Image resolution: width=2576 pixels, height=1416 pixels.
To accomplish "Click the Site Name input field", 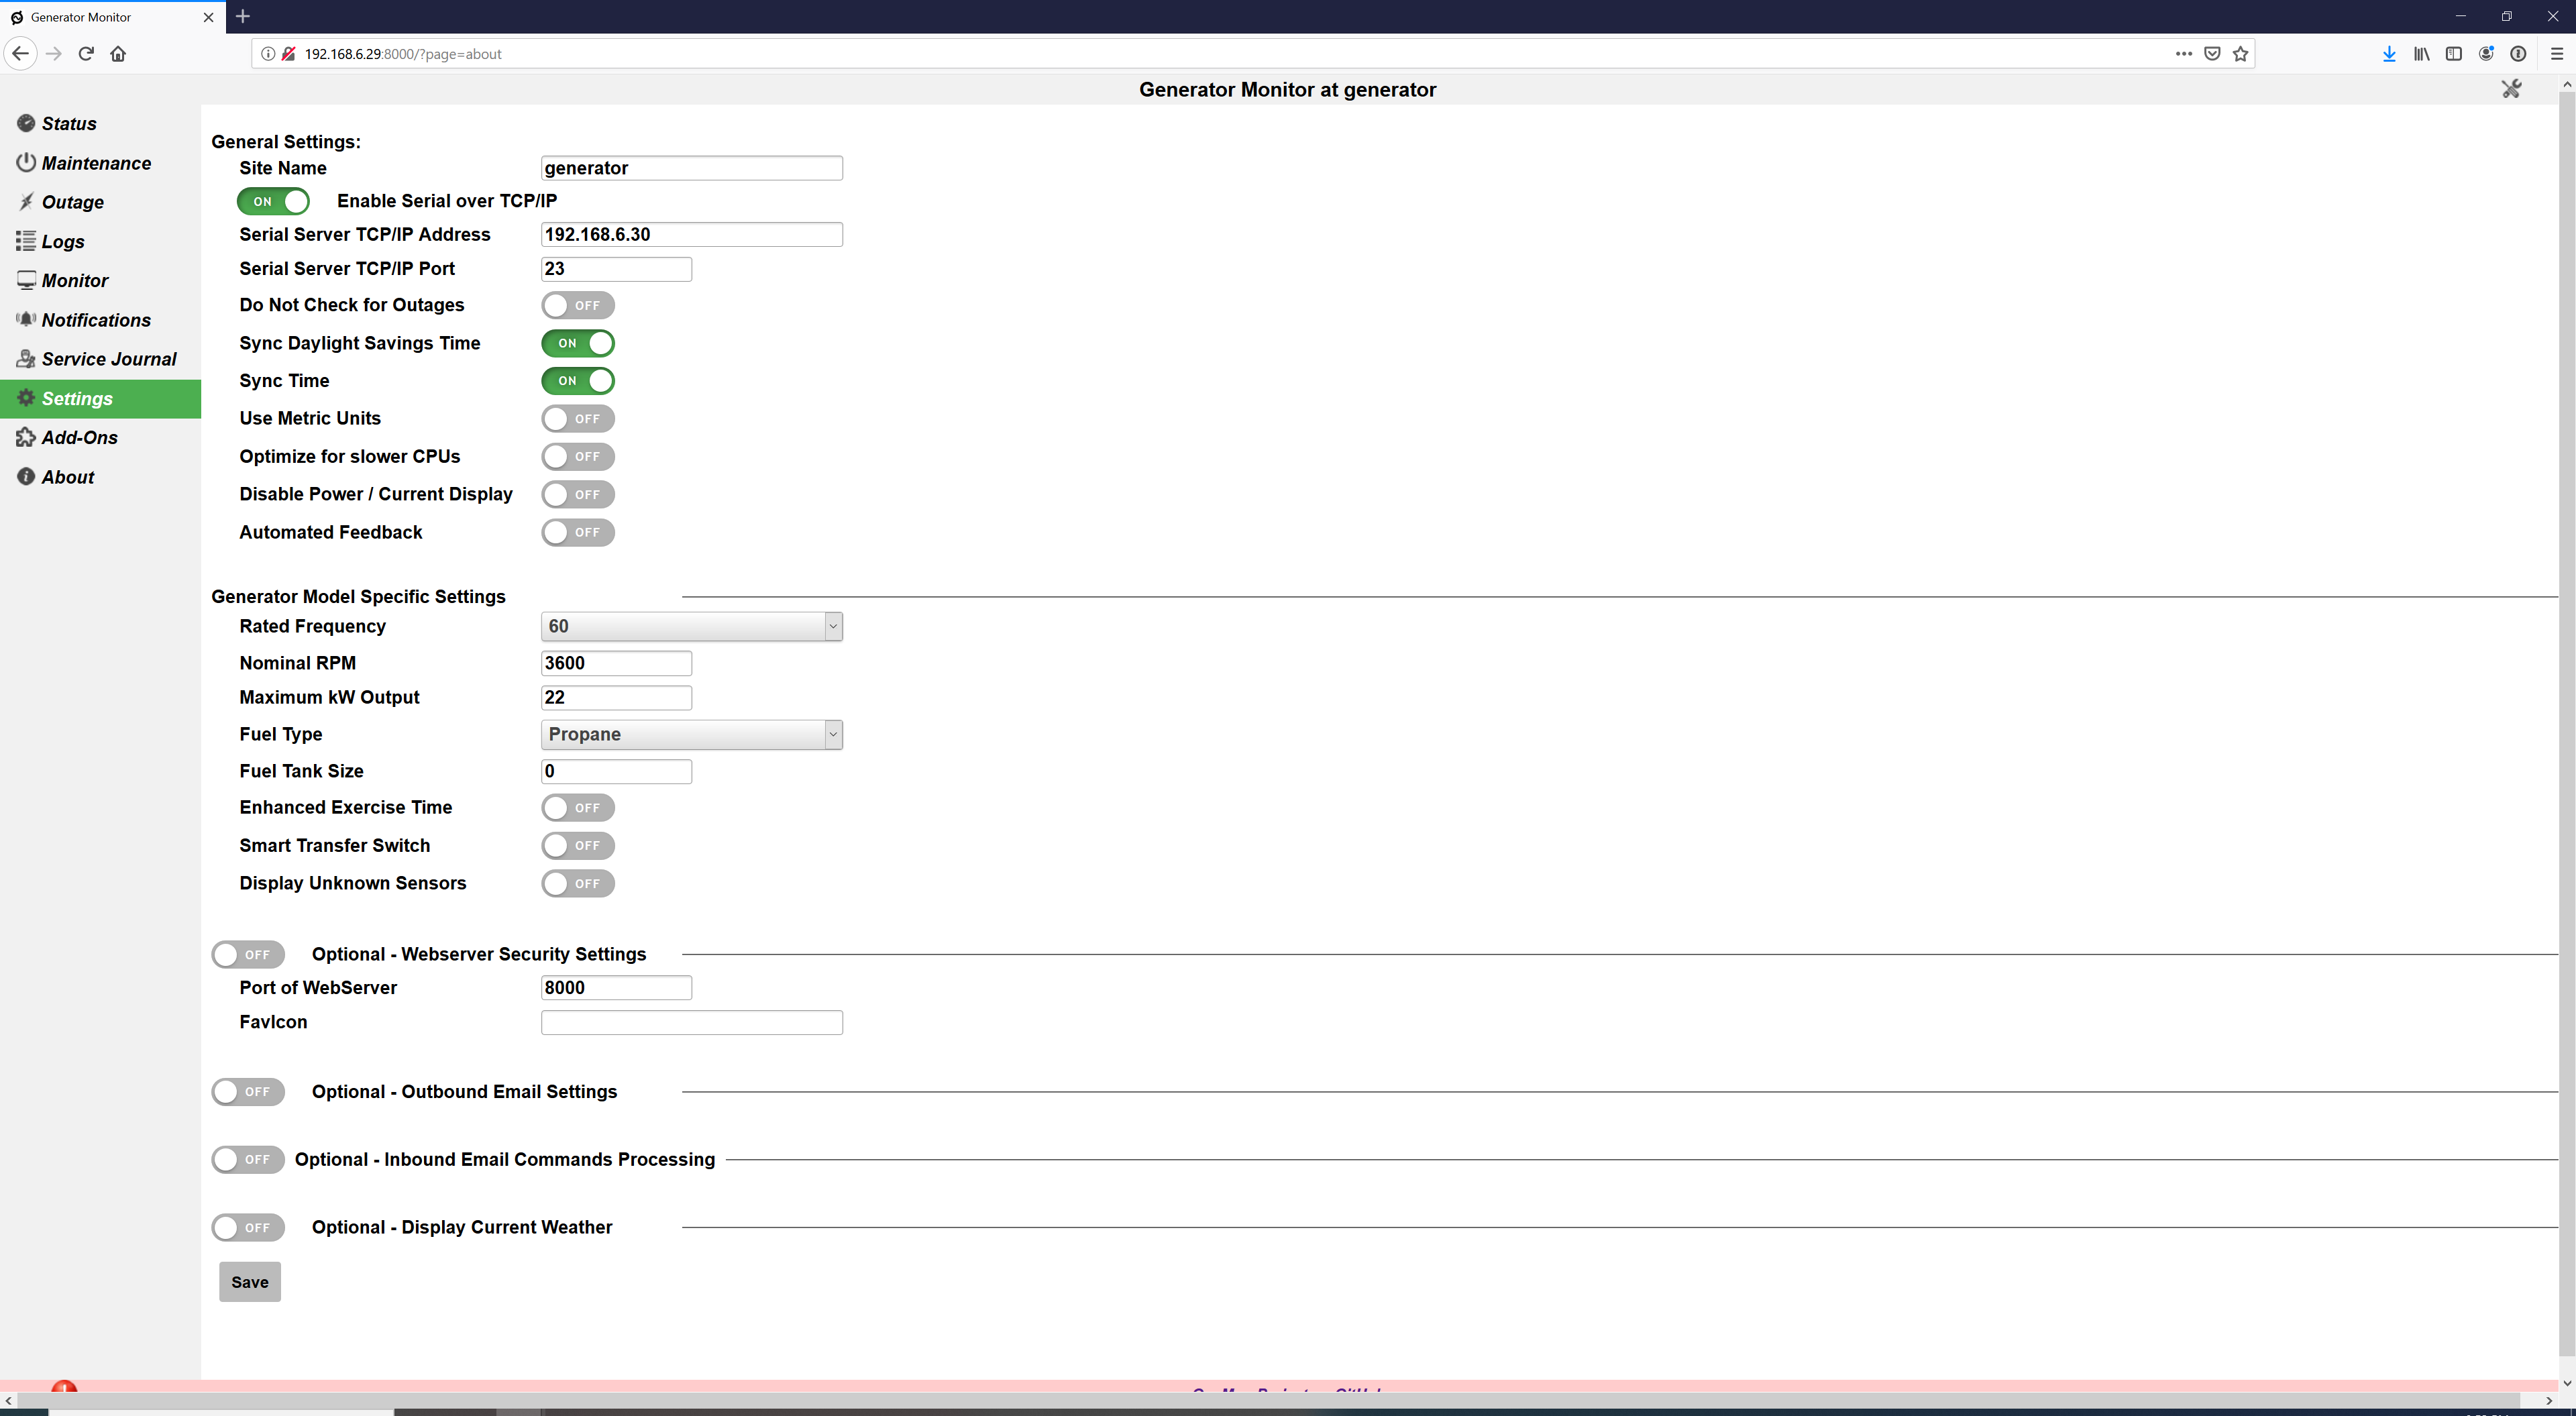I will point(692,168).
